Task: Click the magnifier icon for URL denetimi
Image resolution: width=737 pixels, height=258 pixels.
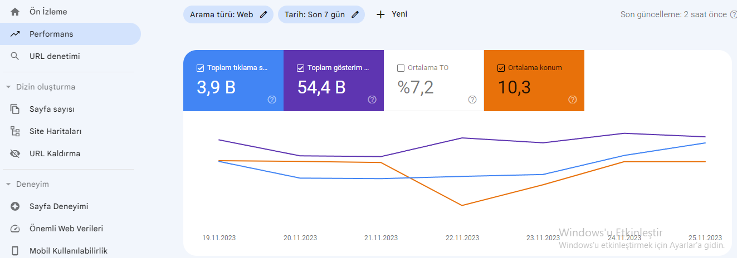Action: [x=15, y=56]
